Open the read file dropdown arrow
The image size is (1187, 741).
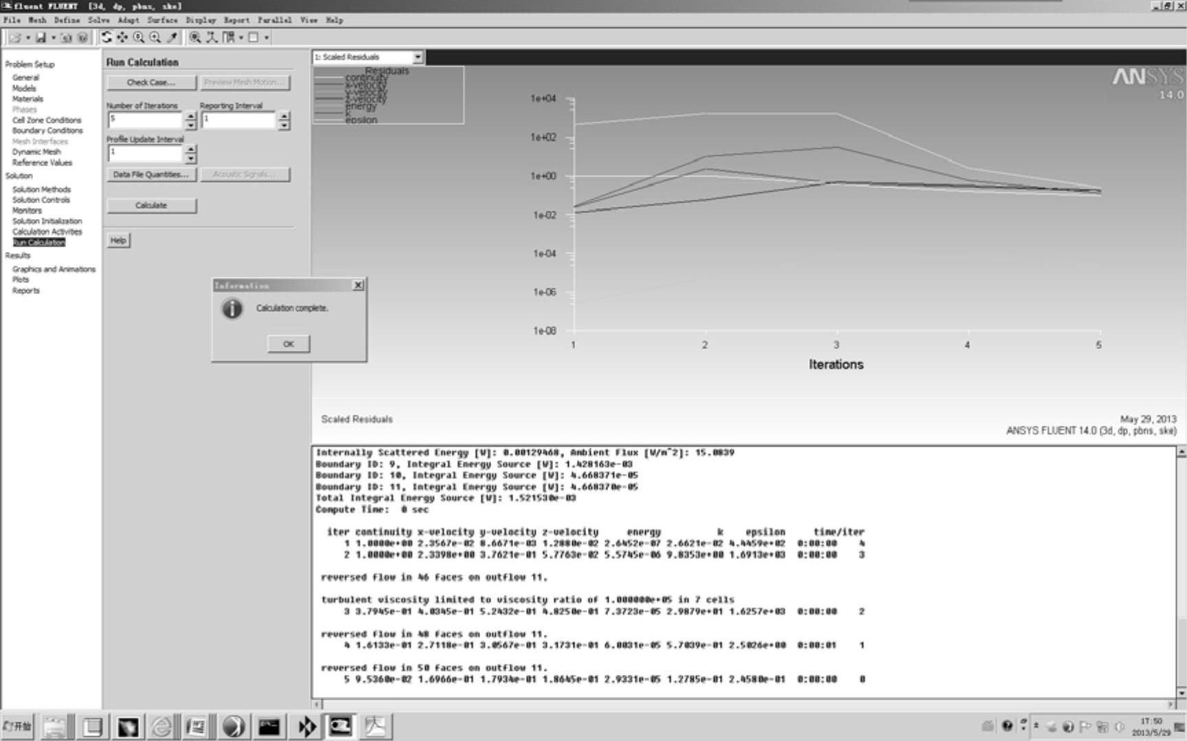coord(27,38)
